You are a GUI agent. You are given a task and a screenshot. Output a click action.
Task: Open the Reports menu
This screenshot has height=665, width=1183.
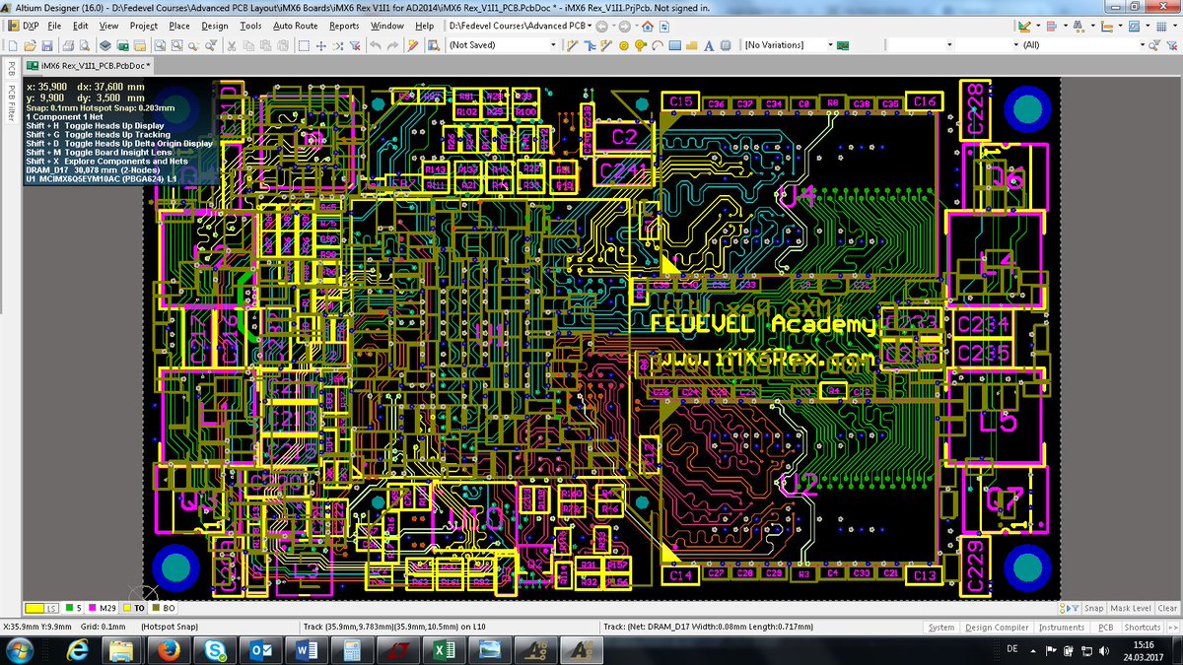(x=344, y=26)
